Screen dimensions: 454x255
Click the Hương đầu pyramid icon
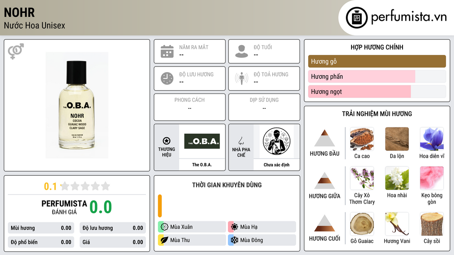pos(325,138)
